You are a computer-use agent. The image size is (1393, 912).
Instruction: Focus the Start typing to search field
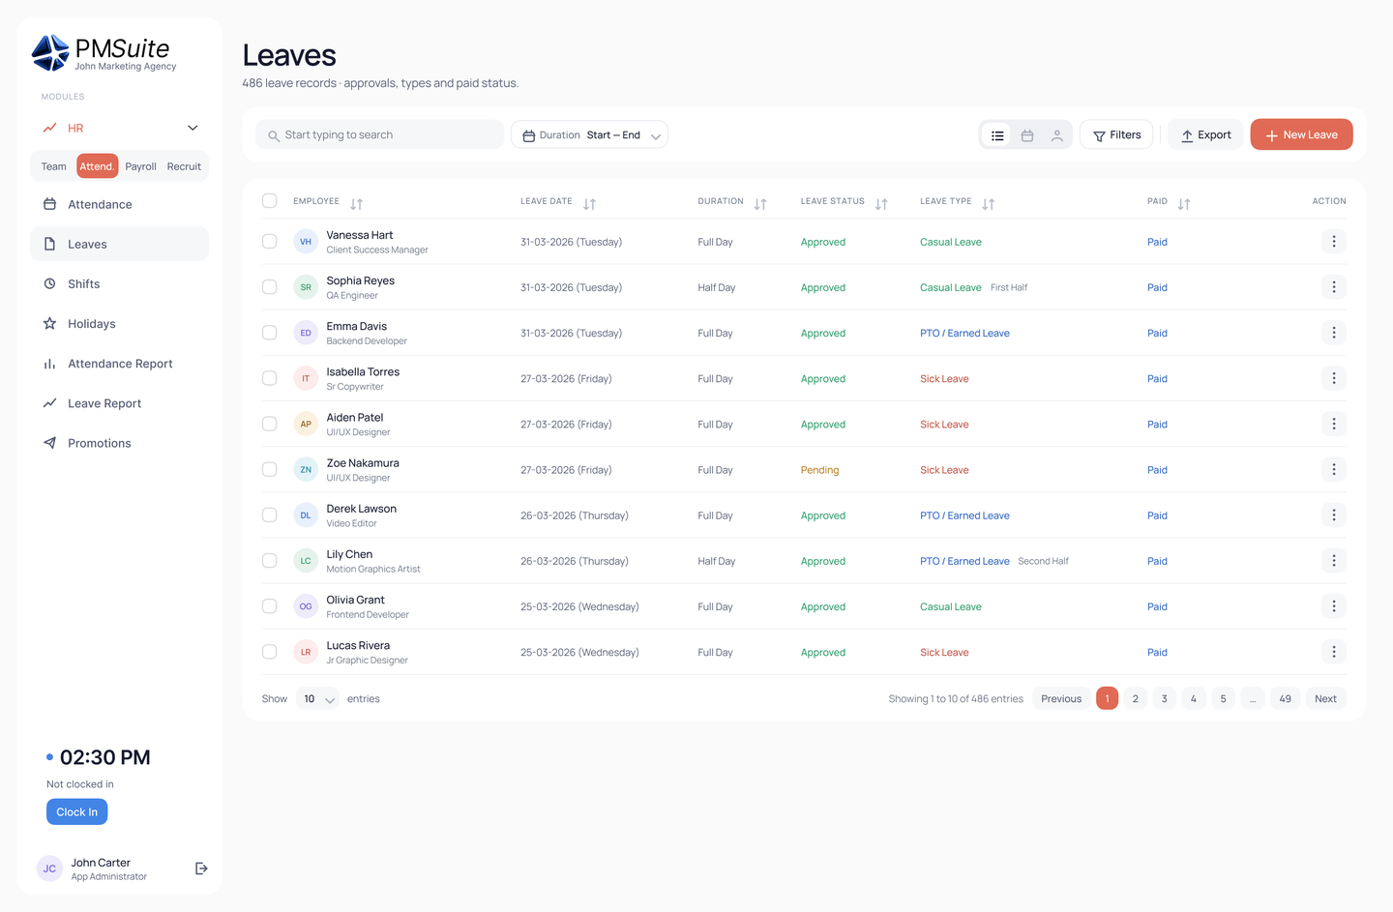coord(379,135)
